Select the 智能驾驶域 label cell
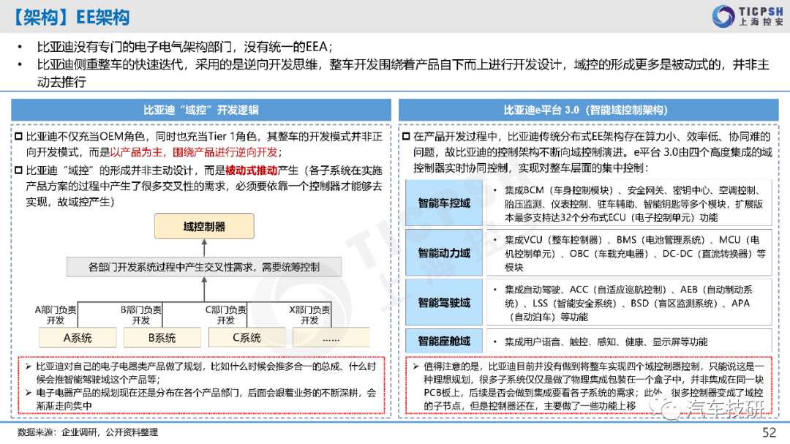The width and height of the screenshot is (790, 444). 444,303
